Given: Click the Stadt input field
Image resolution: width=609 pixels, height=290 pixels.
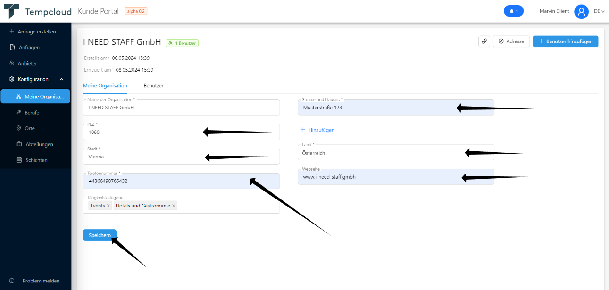Looking at the screenshot, I should pyautogui.click(x=181, y=157).
